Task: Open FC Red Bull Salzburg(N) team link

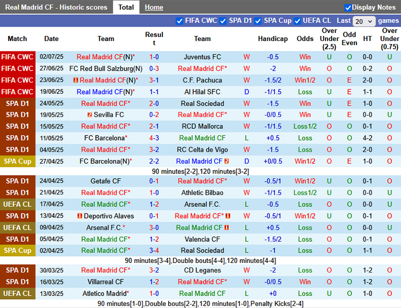Action: pos(106,69)
